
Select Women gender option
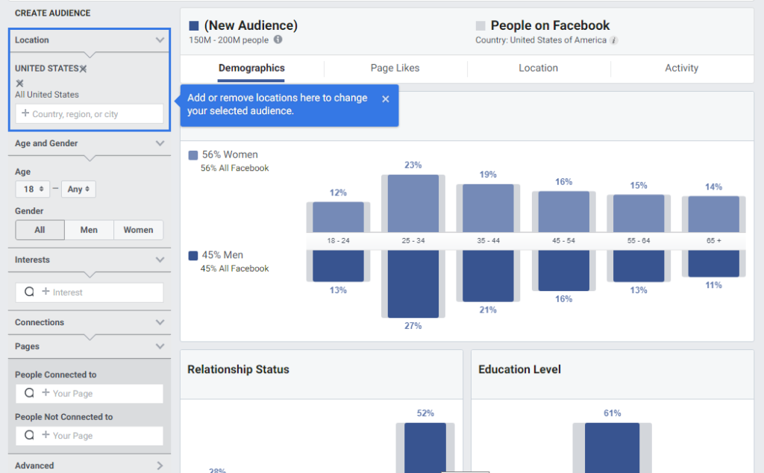138,230
